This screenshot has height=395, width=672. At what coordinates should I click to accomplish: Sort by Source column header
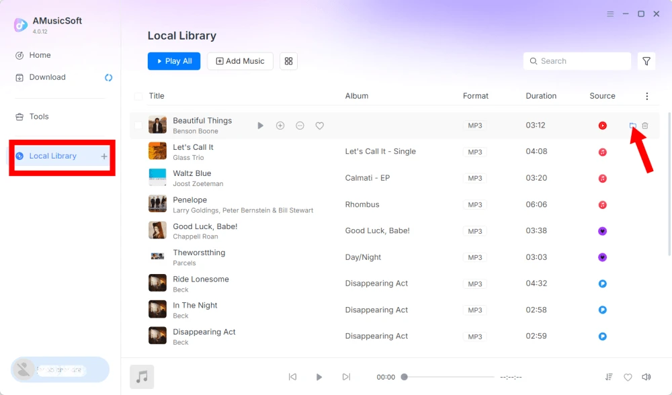tap(602, 96)
